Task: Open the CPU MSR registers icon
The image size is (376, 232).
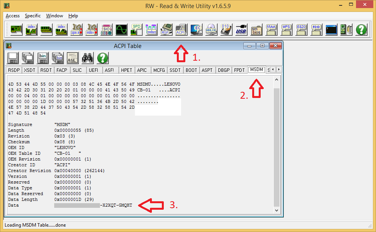Action: 166,30
